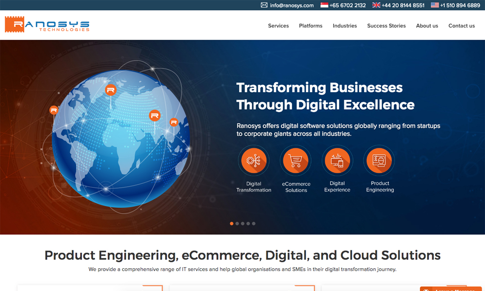The width and height of the screenshot is (485, 291).
Task: Click the Ranosys Technologies logo
Action: (x=47, y=25)
